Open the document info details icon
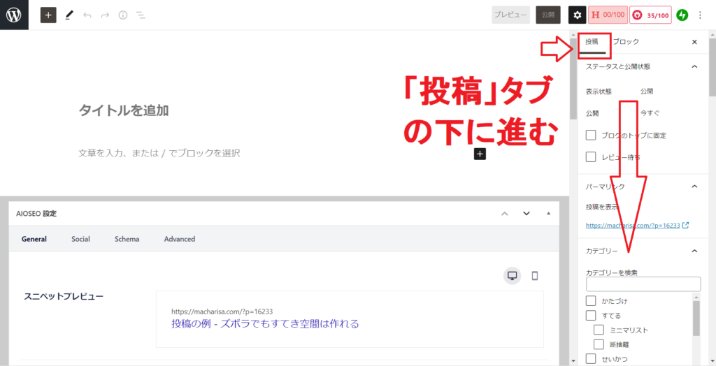Screen dimensions: 716x366 pyautogui.click(x=123, y=15)
